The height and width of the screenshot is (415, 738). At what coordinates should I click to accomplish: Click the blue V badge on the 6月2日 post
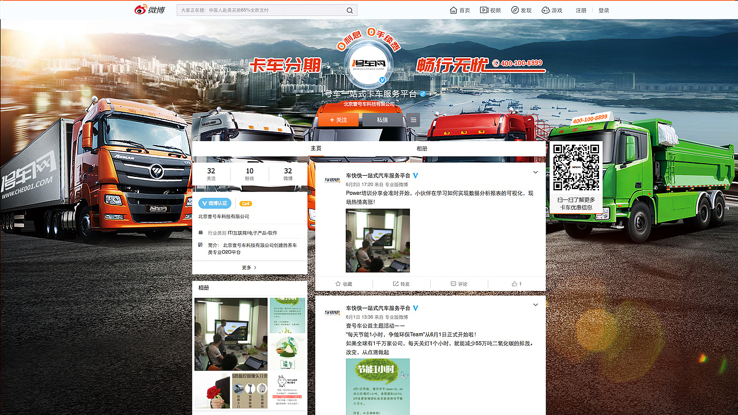(415, 175)
